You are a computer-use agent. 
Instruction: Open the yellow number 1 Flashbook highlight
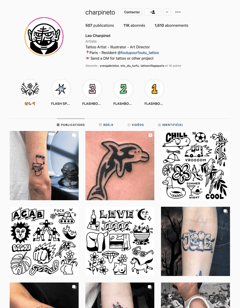[155, 89]
